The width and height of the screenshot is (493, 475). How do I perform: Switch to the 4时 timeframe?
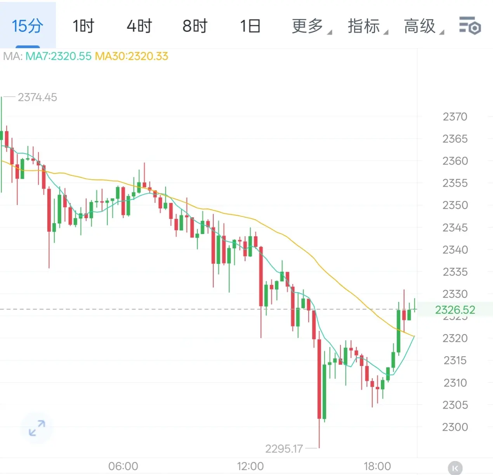point(139,26)
